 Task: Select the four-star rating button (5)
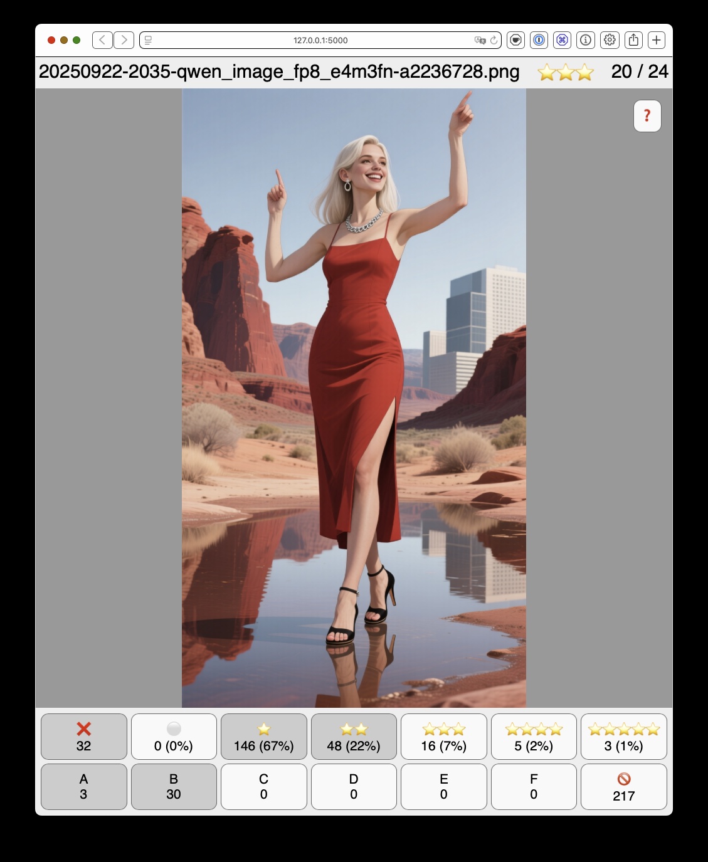coord(534,736)
